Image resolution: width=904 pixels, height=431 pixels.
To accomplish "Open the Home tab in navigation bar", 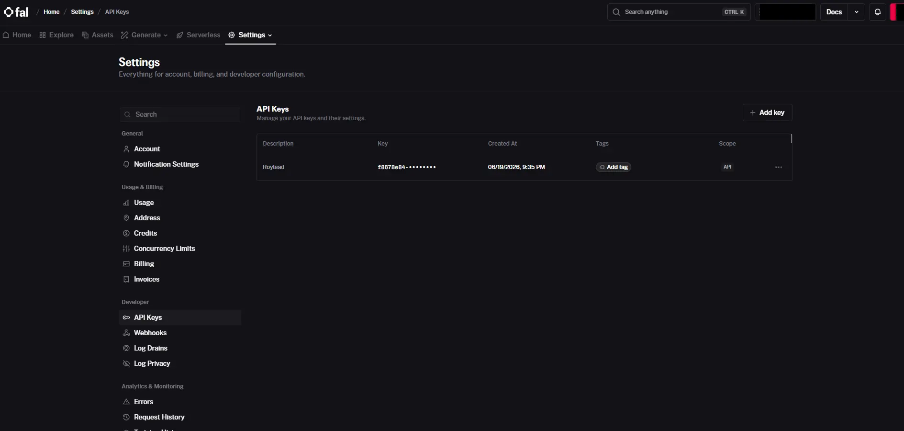I will click(x=17, y=35).
